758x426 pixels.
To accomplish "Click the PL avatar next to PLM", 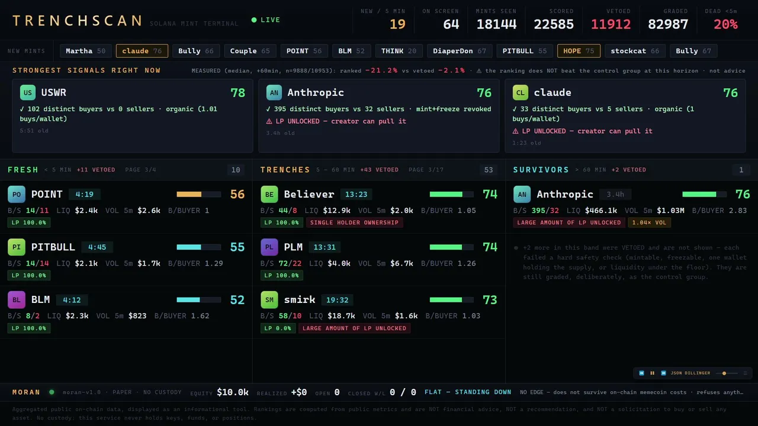I will click(269, 247).
